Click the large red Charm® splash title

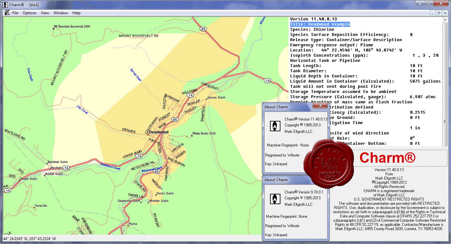coord(387,158)
